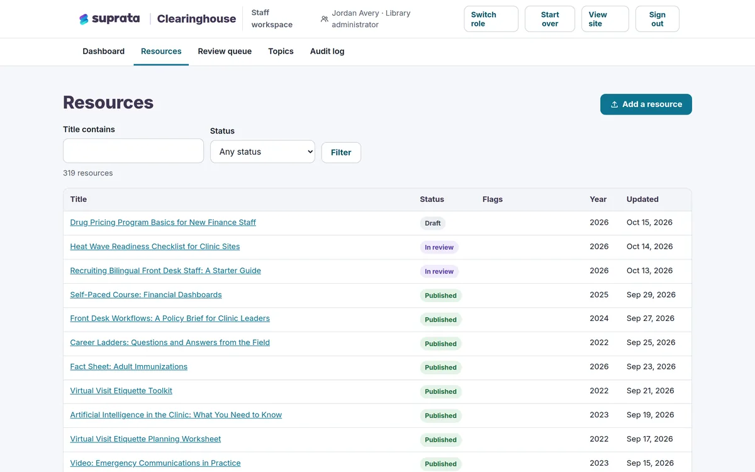Viewport: 755px width, 472px height.
Task: Click Published badge for Financial Dashboards row
Action: click(440, 295)
